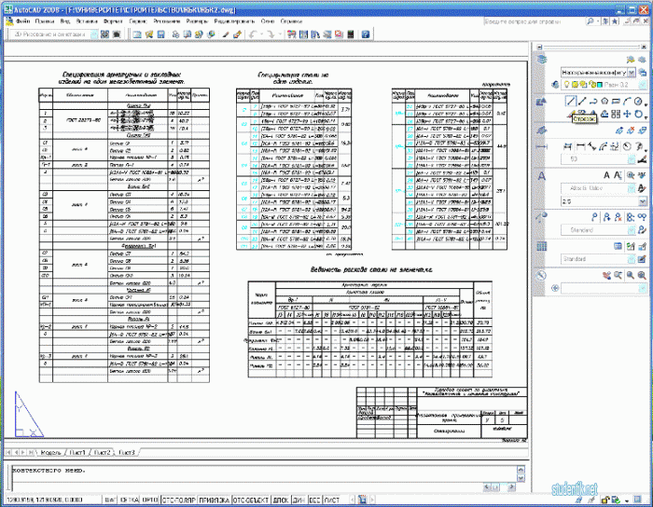Click the Array tool icon
The height and width of the screenshot is (507, 653).
click(616, 114)
